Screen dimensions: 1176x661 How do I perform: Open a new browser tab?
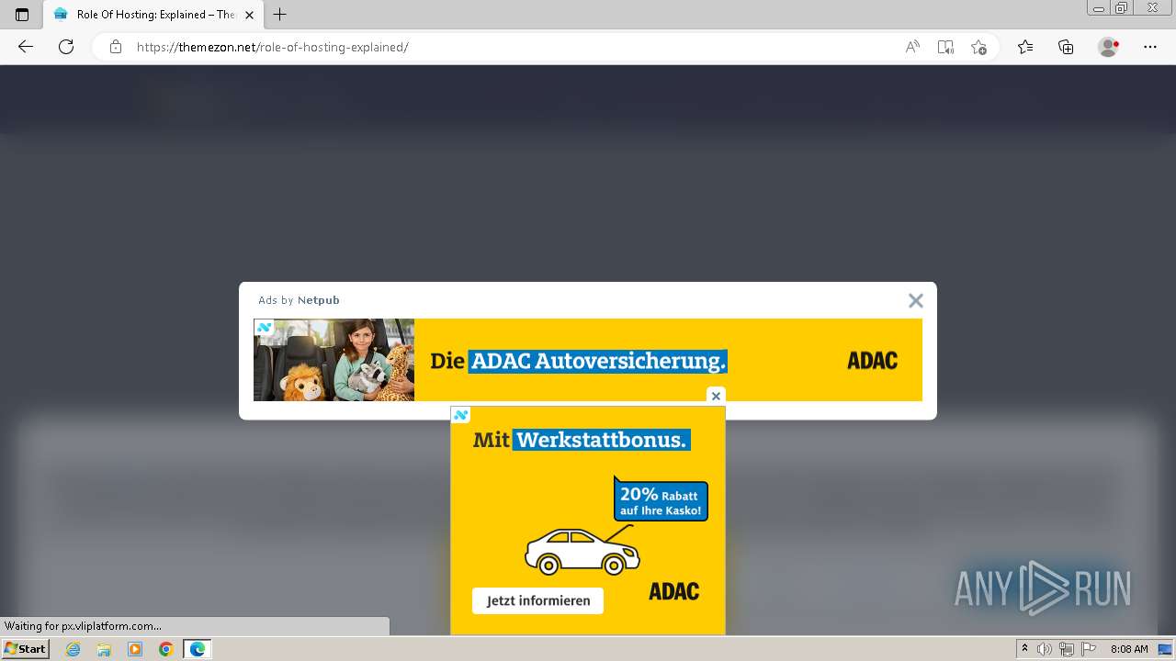point(280,15)
